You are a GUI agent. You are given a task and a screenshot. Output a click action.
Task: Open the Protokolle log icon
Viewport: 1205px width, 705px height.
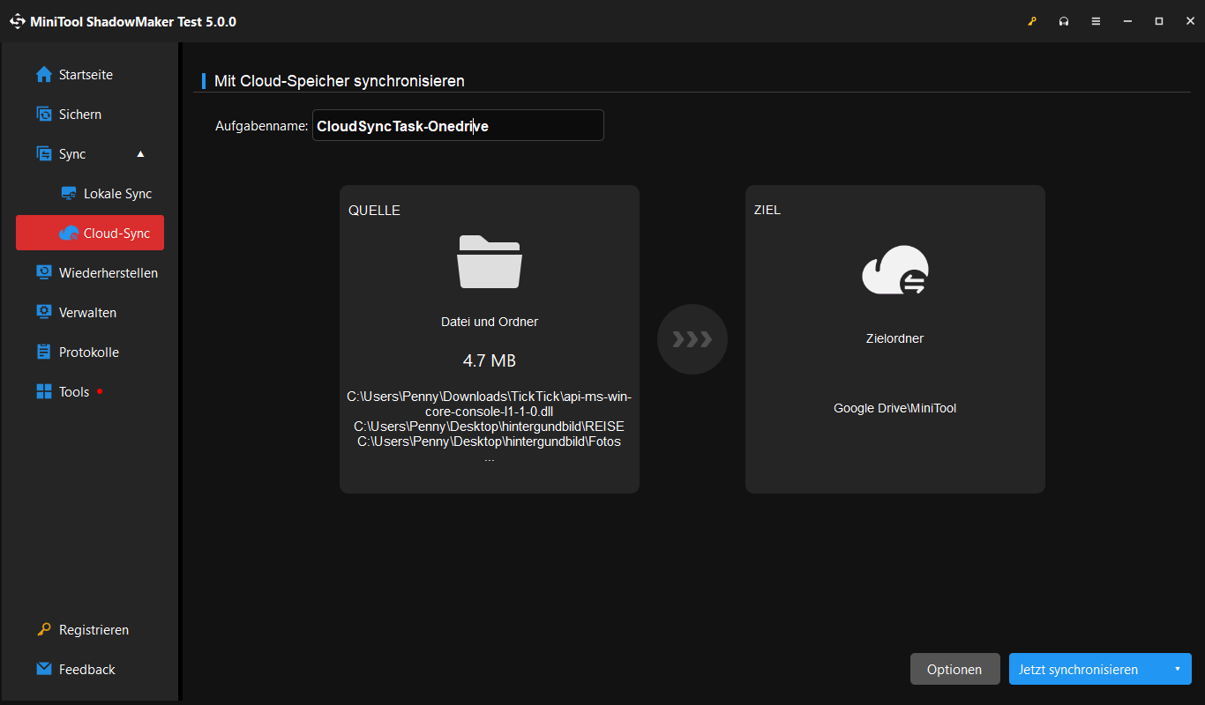pyautogui.click(x=44, y=352)
